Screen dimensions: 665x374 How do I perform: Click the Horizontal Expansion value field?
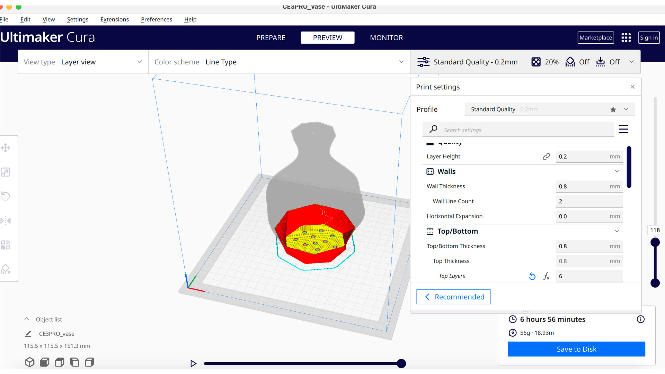point(589,216)
